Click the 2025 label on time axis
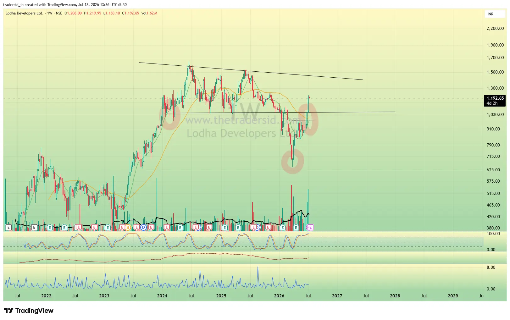Viewport: 510px width, 320px height. [221, 296]
